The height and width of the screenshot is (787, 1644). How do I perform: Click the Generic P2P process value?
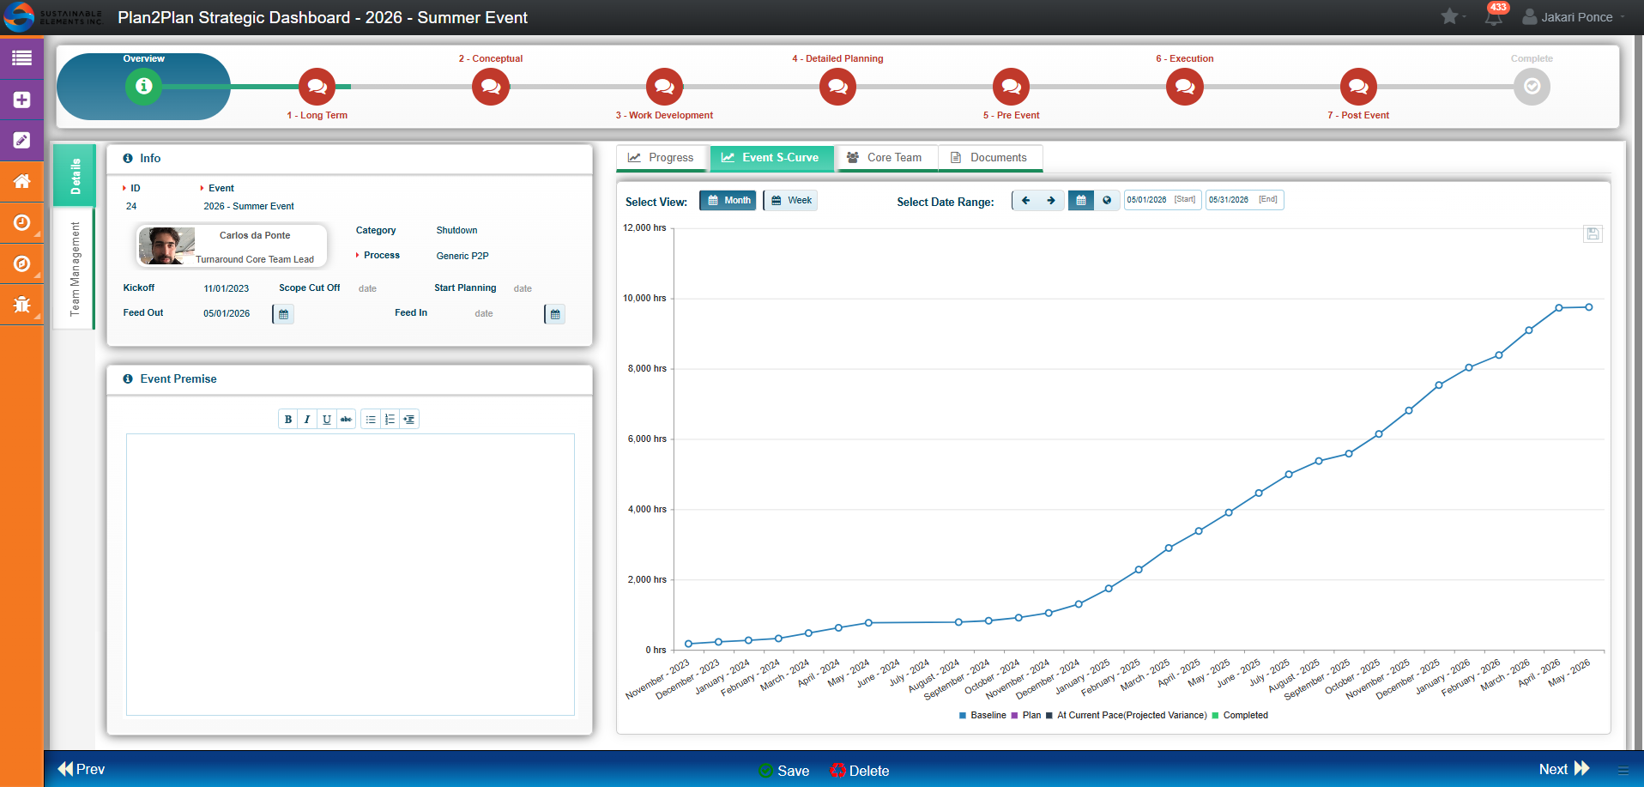click(462, 256)
